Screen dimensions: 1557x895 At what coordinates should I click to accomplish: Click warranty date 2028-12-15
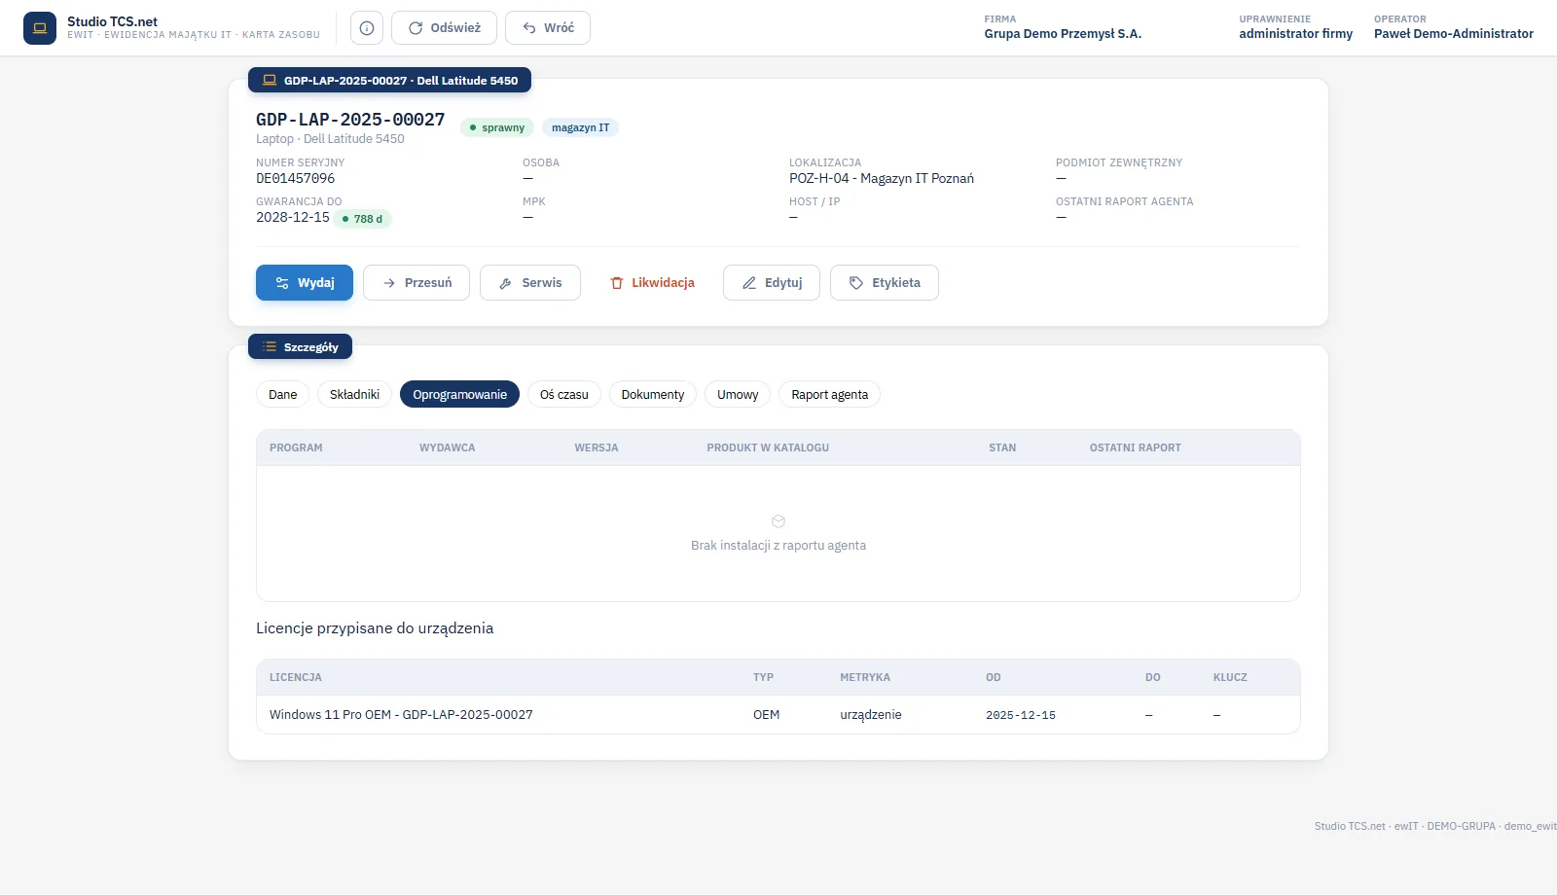(x=293, y=217)
